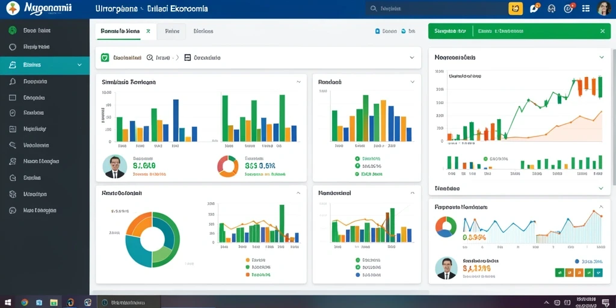
Task: Open the Windows Start menu
Action: point(8,302)
